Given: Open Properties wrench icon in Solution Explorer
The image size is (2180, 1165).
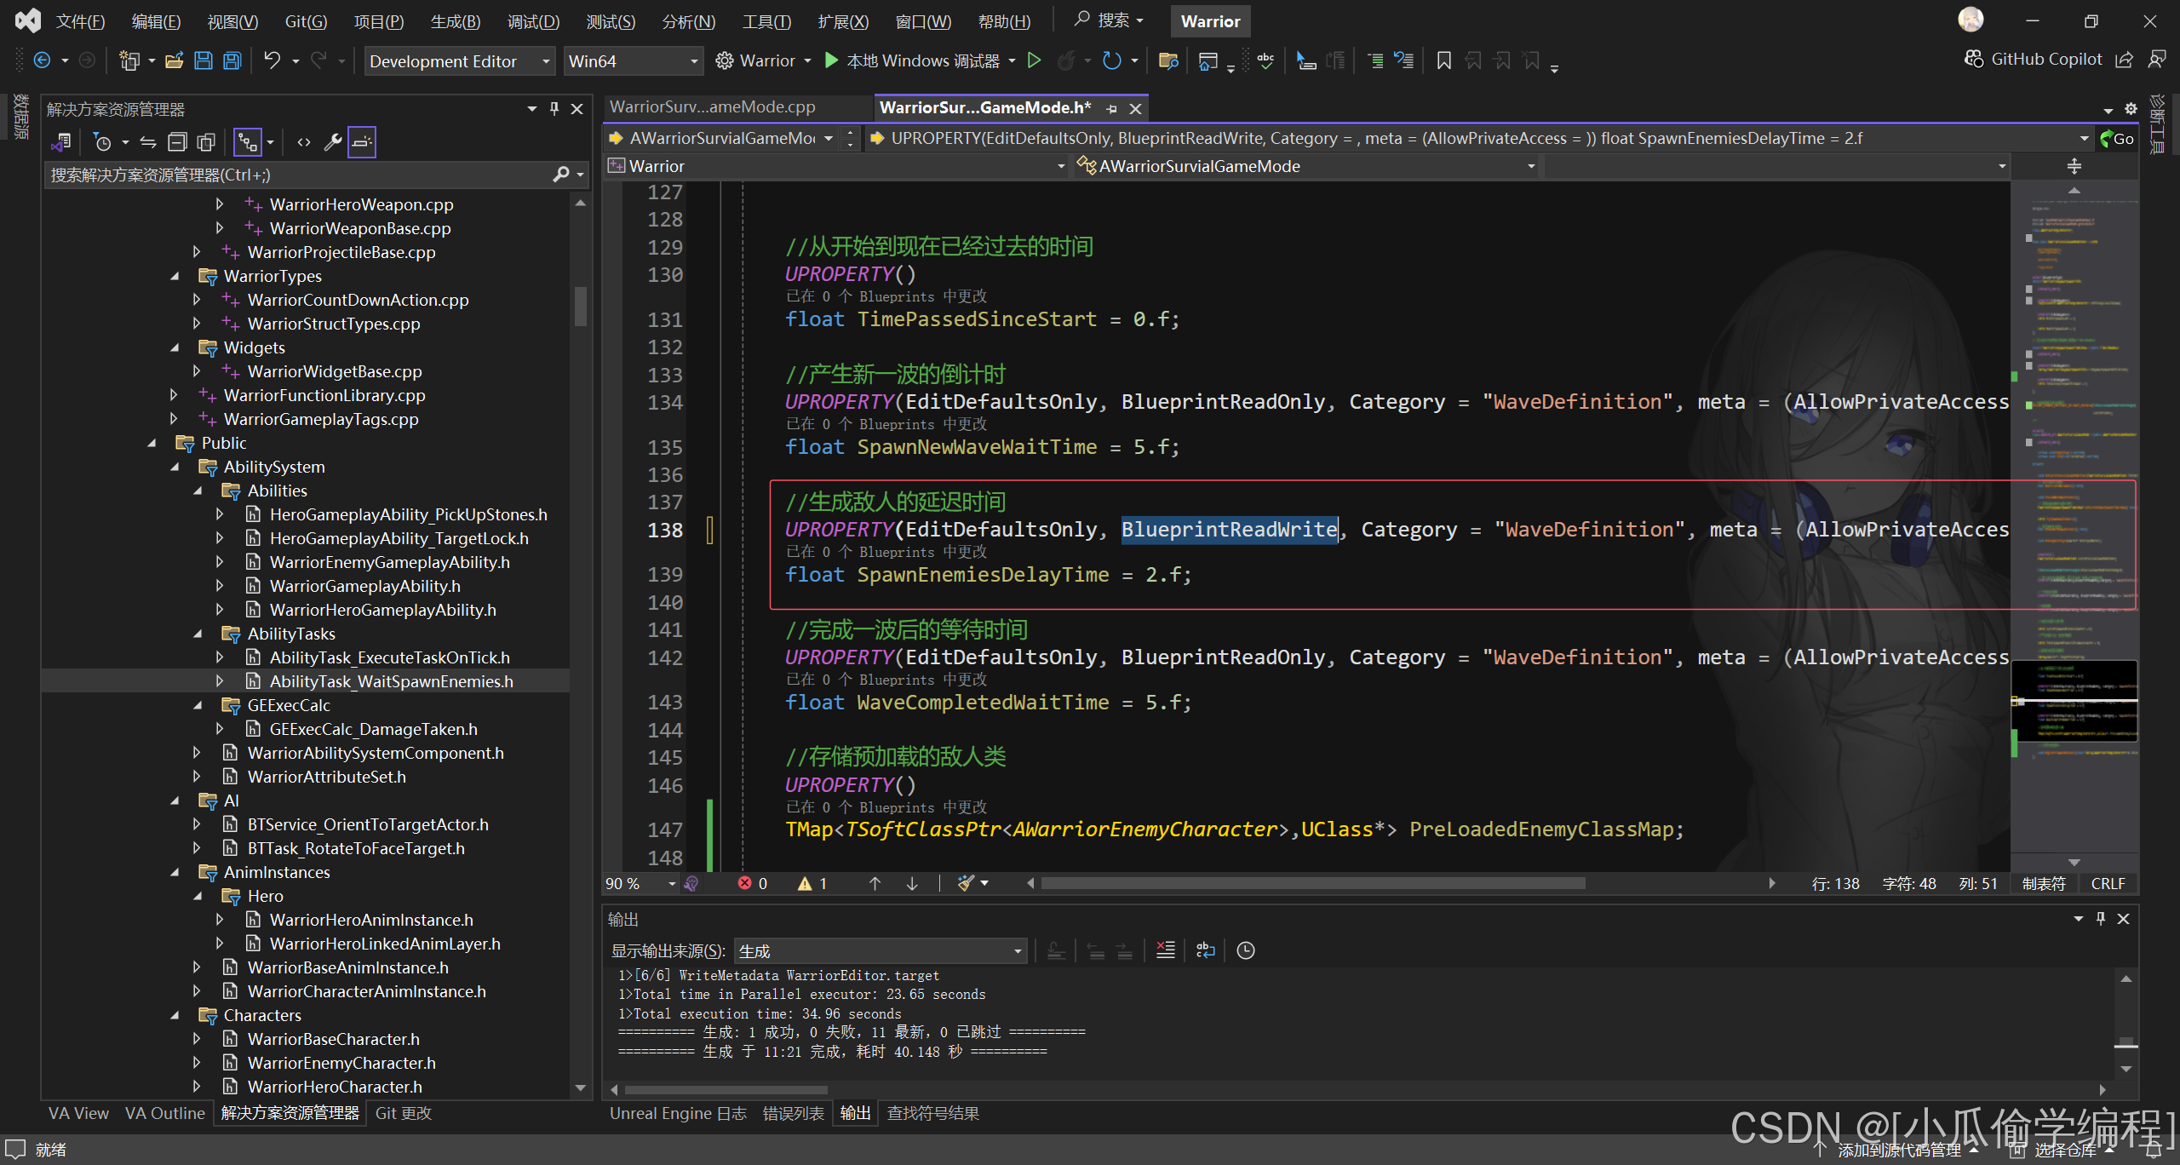Looking at the screenshot, I should pos(333,142).
